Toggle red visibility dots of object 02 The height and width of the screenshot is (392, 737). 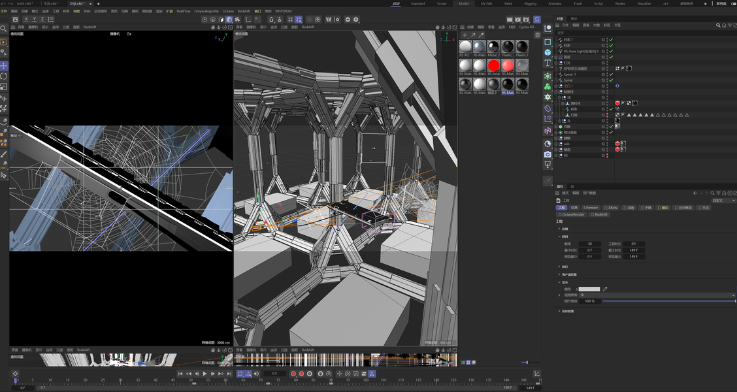click(x=607, y=155)
